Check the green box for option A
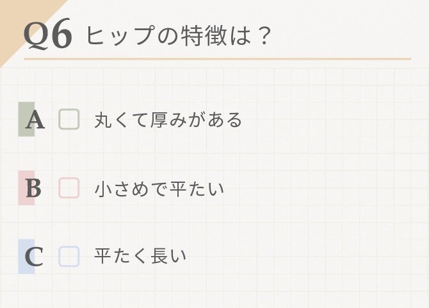The image size is (429, 308). coord(69,119)
